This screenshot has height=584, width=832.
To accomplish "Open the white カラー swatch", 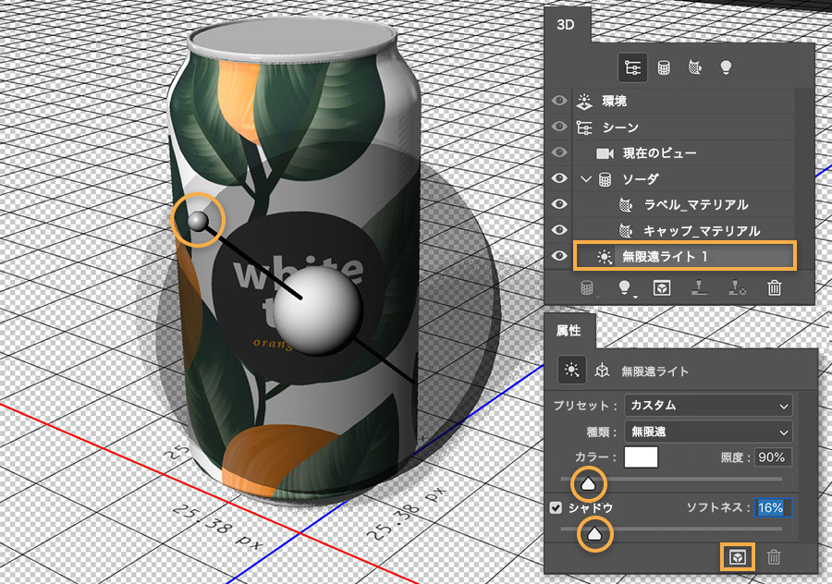I will (641, 457).
